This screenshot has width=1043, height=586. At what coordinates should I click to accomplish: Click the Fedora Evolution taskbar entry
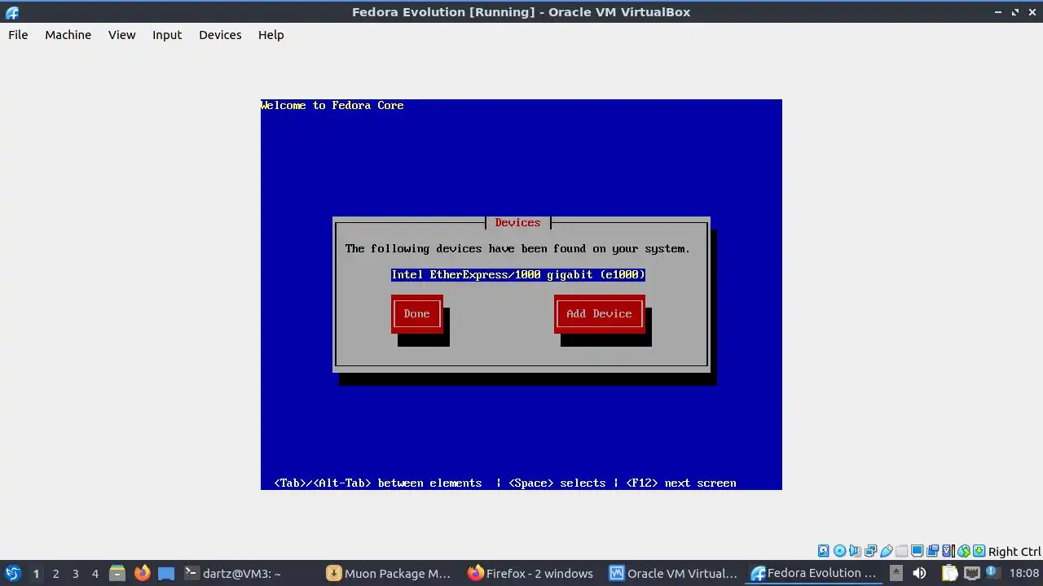point(814,573)
